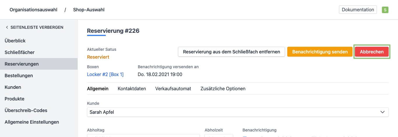Switch to the Verkaufsautomat tab
398x137 pixels.
(173, 89)
